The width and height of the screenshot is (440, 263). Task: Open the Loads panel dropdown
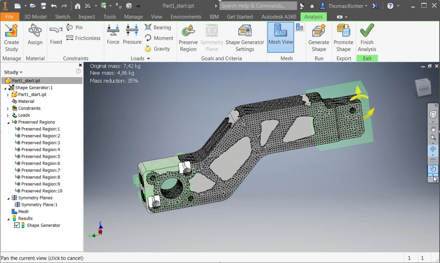coord(147,58)
